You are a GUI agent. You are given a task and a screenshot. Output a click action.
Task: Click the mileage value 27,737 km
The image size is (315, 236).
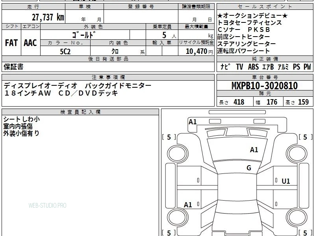coord(48,17)
